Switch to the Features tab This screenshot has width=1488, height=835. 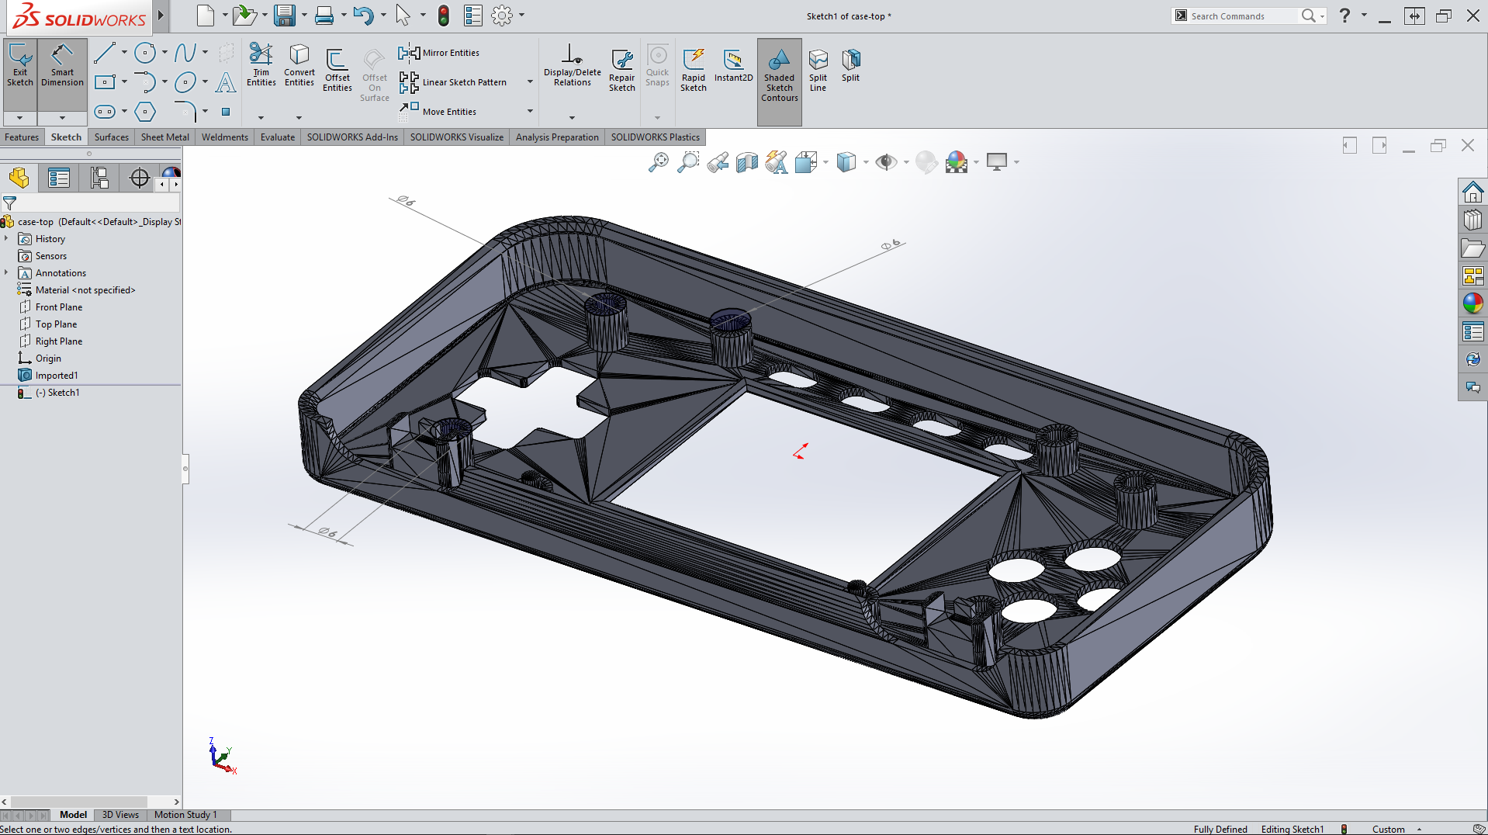pos(22,137)
